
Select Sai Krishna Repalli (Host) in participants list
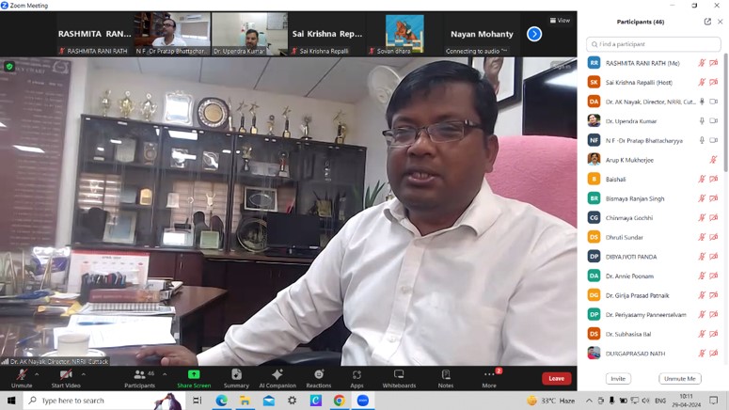coord(640,83)
